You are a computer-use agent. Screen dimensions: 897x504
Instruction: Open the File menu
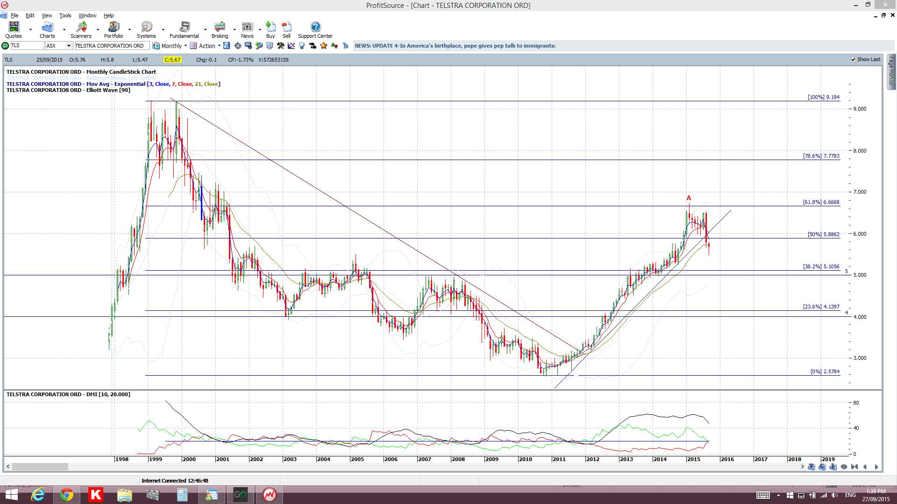(14, 15)
